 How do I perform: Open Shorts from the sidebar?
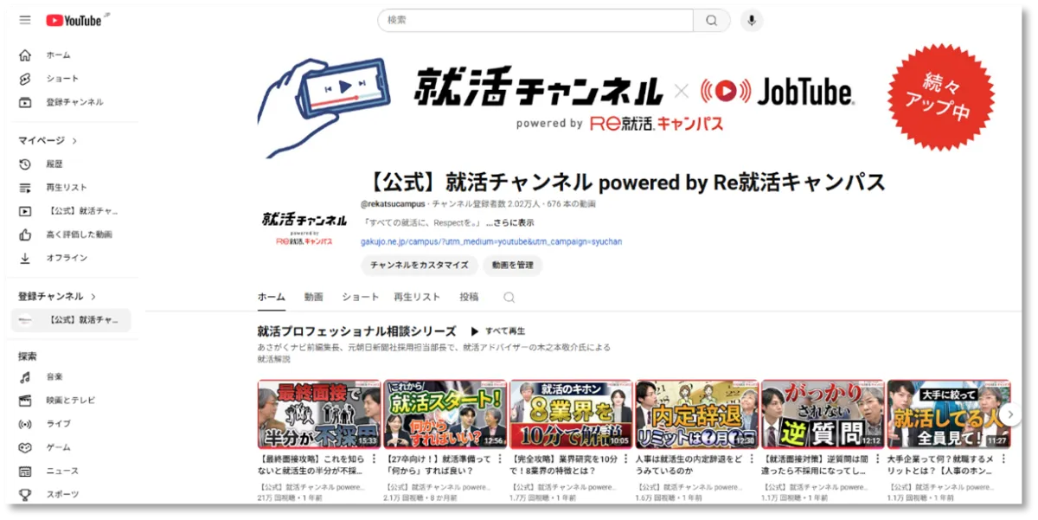(x=61, y=79)
